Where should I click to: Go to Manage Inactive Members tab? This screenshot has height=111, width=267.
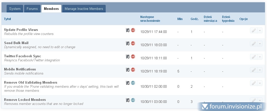point(84,9)
